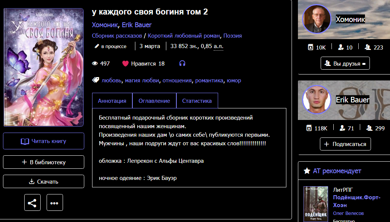Click the eye views icon
The width and height of the screenshot is (390, 222).
tap(95, 64)
